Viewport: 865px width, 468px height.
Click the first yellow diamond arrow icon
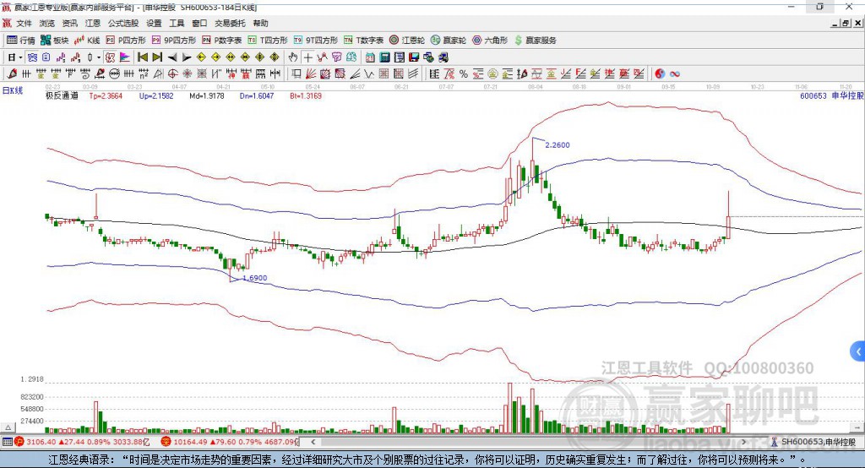201,57
